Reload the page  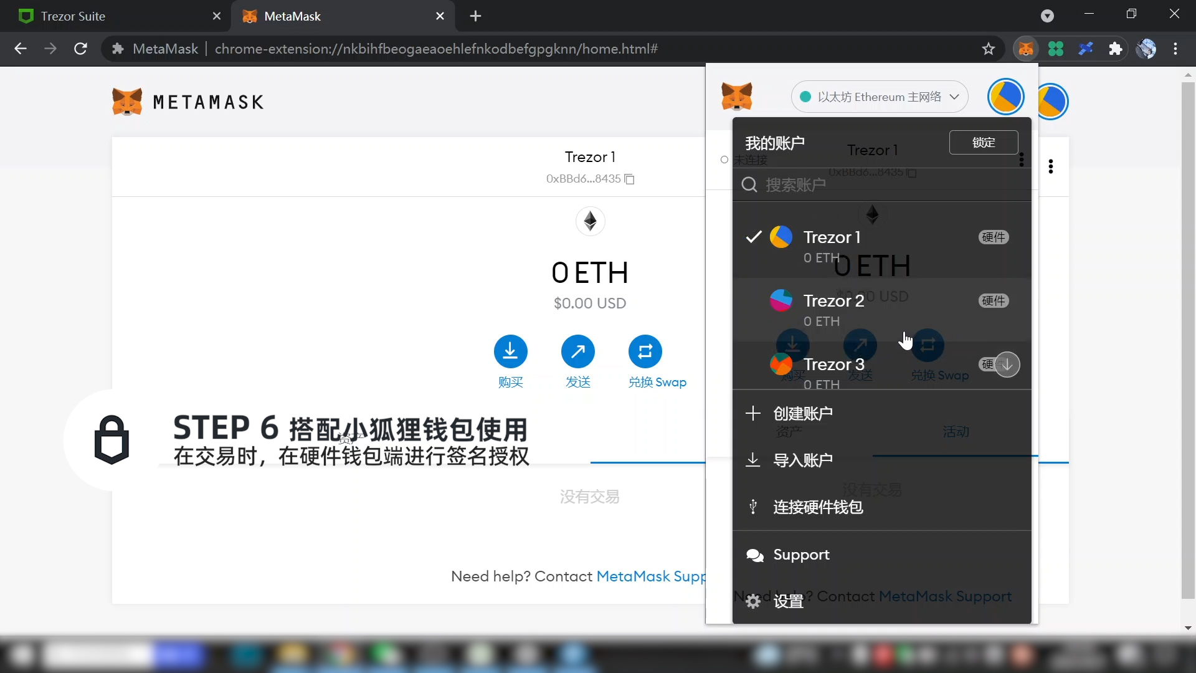pos(80,49)
